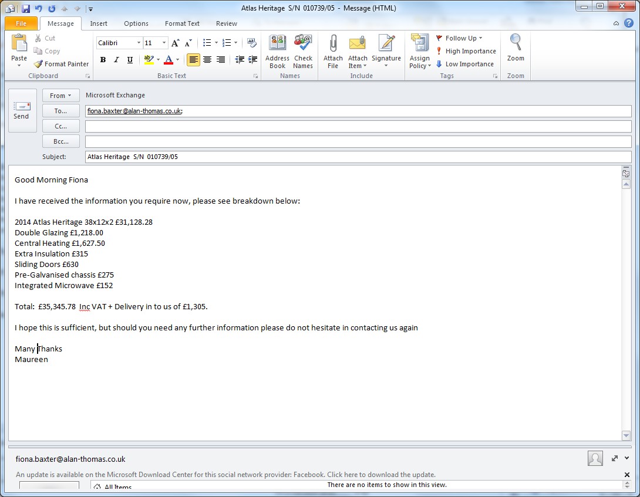Expand the numbering list style arrow

pos(236,43)
